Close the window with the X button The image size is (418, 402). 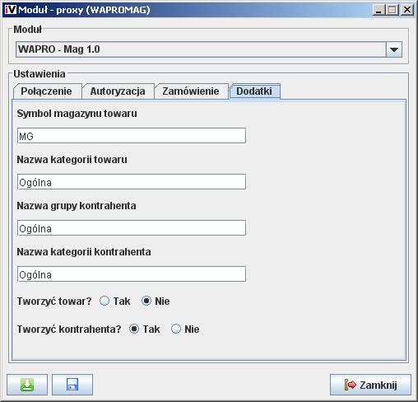407,10
